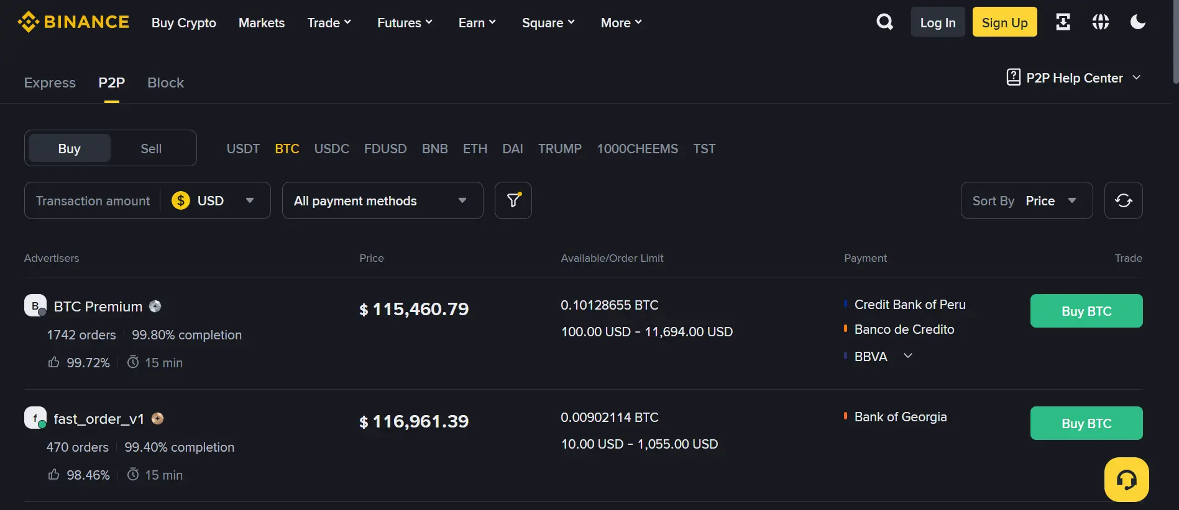Open the download app QR icon

(1063, 22)
